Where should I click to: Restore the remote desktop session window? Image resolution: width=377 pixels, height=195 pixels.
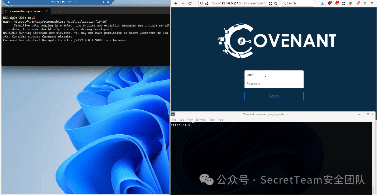click(103, 2)
